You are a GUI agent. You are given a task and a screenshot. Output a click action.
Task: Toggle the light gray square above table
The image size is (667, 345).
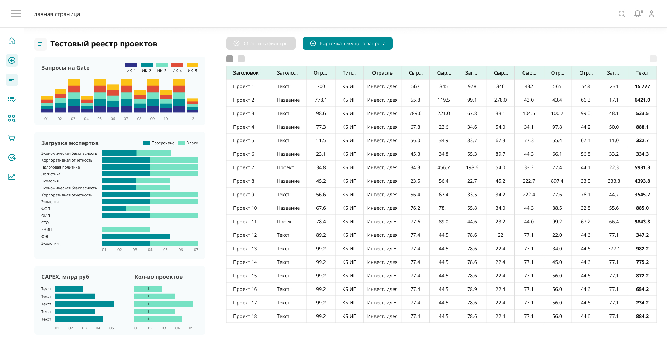tap(241, 59)
